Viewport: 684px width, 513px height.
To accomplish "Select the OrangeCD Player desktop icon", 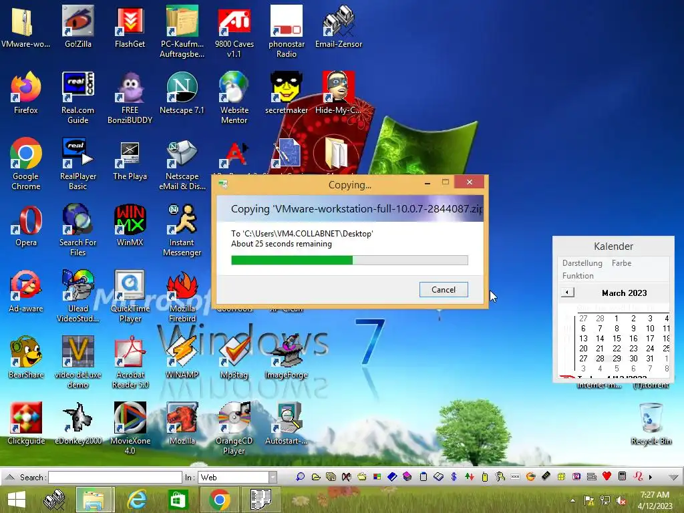I will (234, 429).
